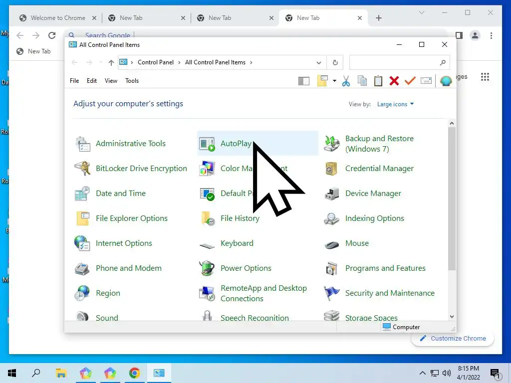Expand the address bar history dropdown
Screen dimensions: 511x383
coord(319,63)
